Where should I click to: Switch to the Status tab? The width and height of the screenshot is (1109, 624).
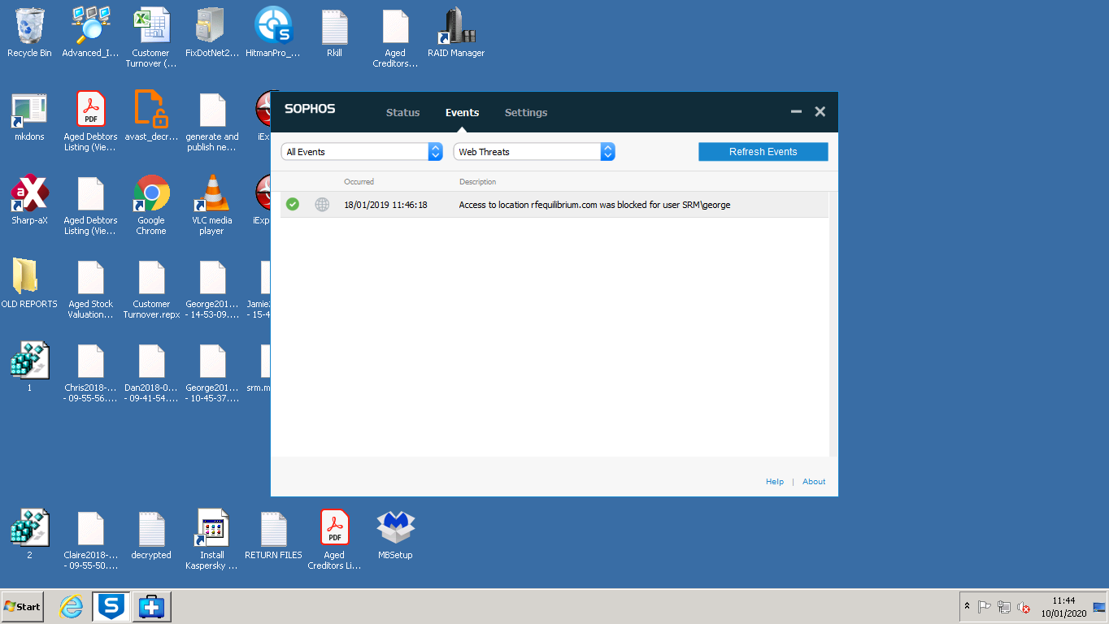click(402, 113)
